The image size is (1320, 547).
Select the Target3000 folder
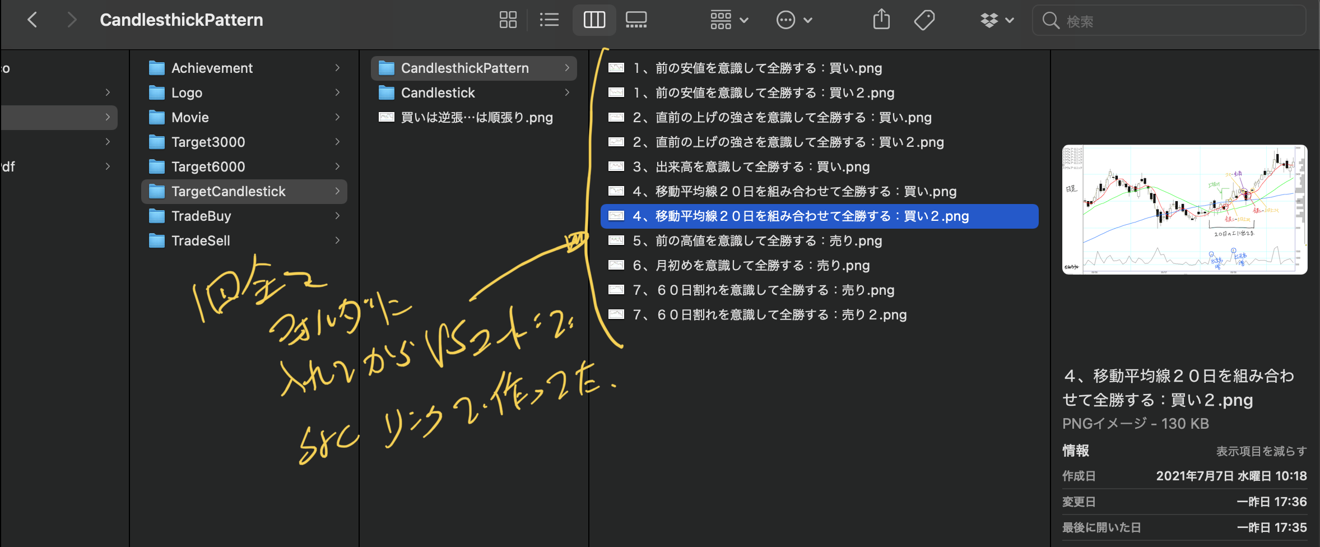[244, 142]
